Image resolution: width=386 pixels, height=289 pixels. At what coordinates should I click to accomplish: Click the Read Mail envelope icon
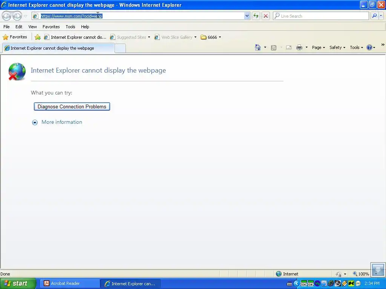[289, 47]
